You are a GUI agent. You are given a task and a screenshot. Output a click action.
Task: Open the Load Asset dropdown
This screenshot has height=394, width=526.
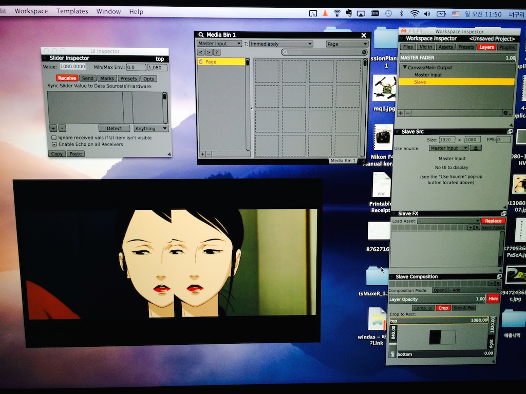point(449,221)
